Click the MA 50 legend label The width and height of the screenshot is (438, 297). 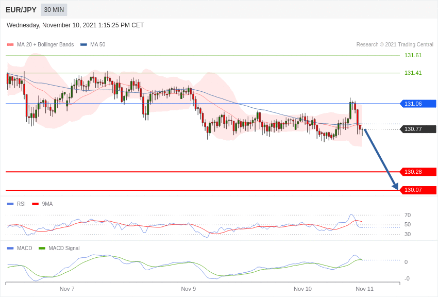pos(97,45)
